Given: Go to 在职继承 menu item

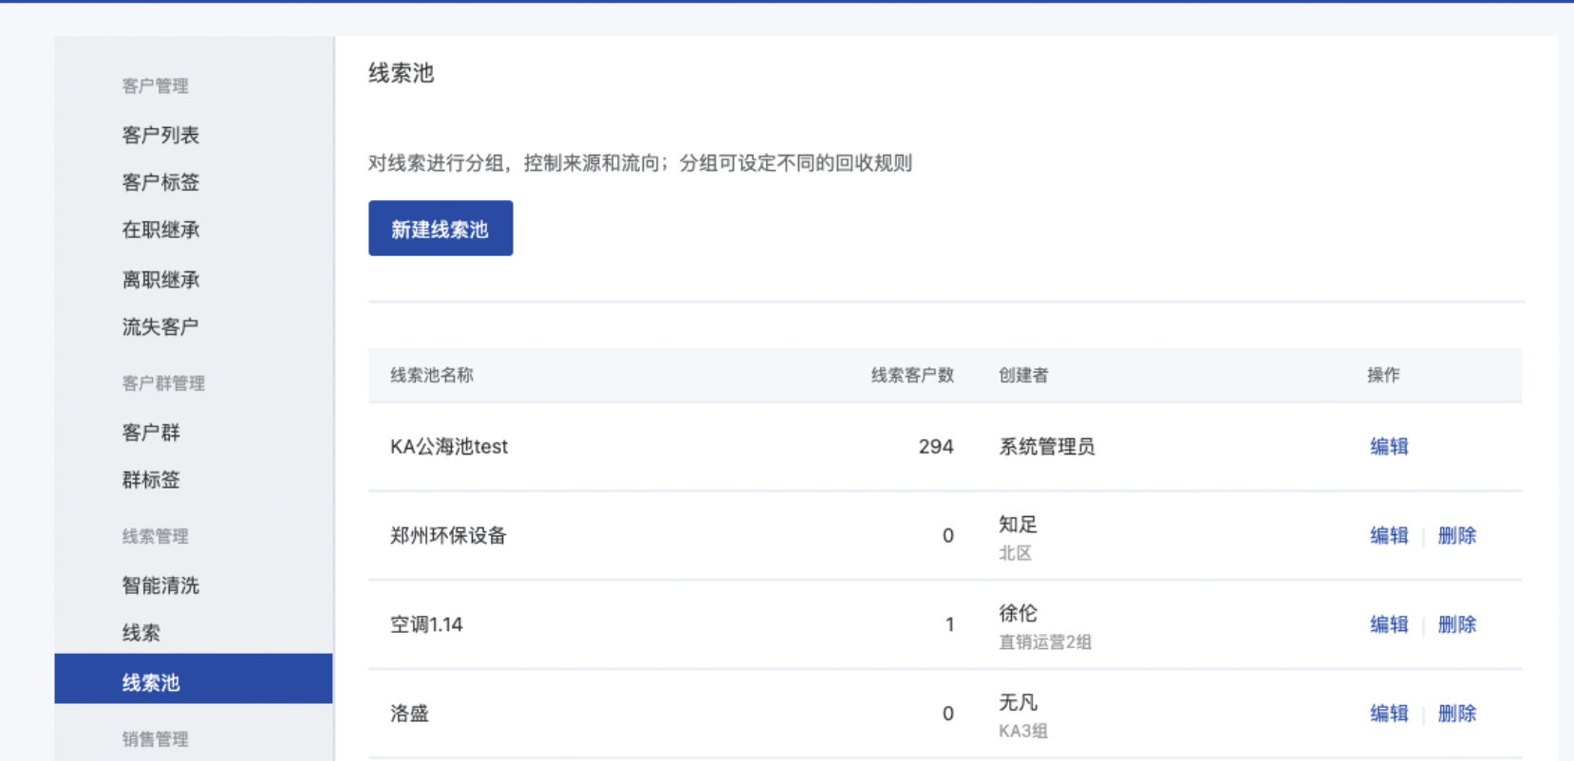Looking at the screenshot, I should pyautogui.click(x=160, y=230).
